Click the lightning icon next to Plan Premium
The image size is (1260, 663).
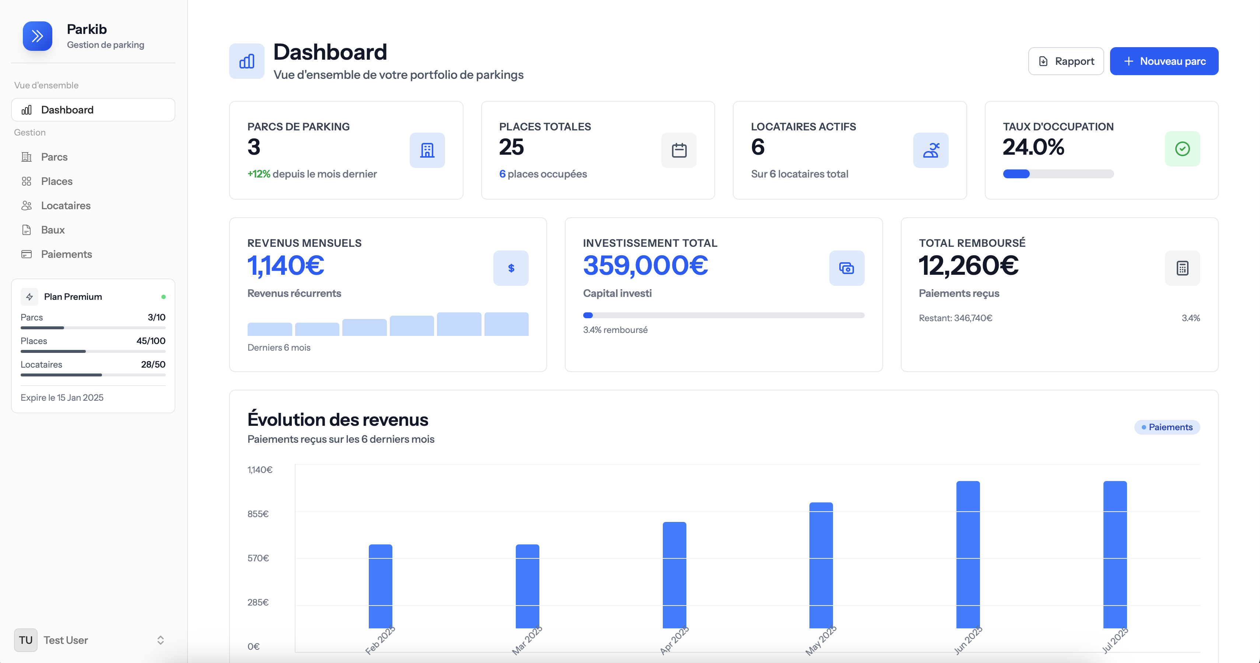point(29,296)
